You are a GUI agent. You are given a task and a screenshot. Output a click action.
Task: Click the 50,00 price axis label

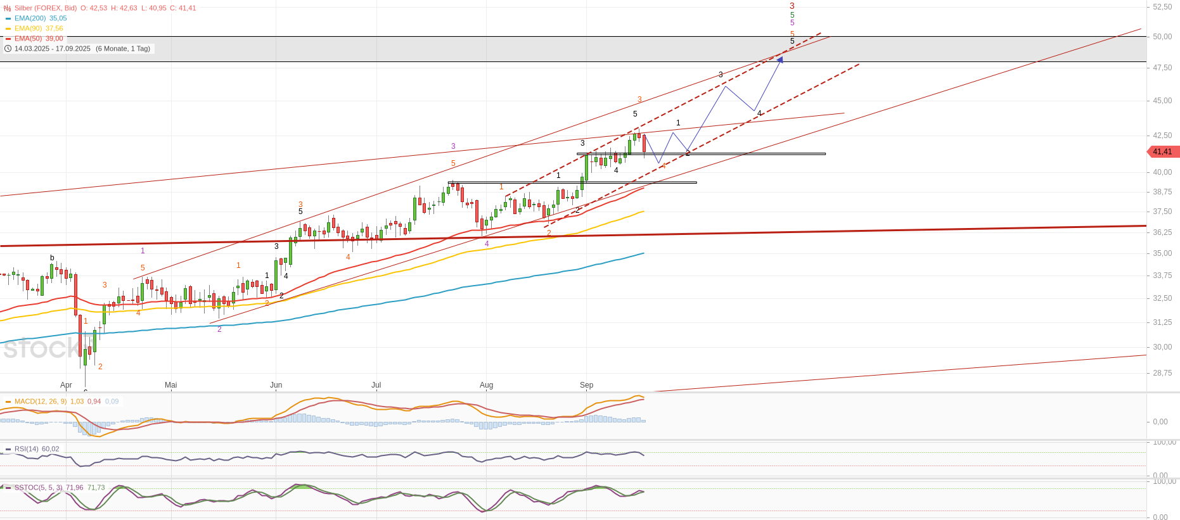pyautogui.click(x=1162, y=37)
